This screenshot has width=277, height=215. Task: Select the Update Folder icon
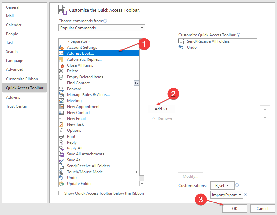tap(61, 184)
